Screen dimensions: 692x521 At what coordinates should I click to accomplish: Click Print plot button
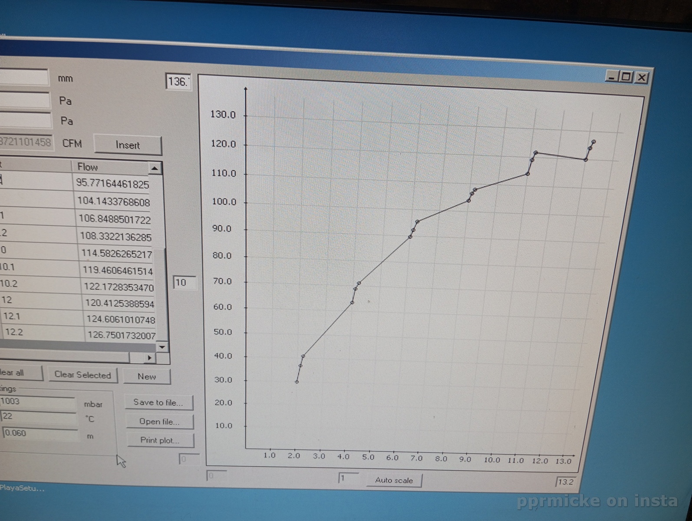[160, 440]
